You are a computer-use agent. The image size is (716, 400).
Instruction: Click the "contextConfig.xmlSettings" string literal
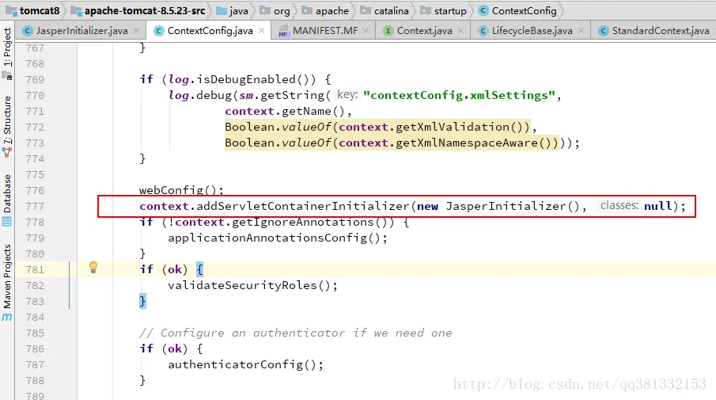(x=459, y=95)
